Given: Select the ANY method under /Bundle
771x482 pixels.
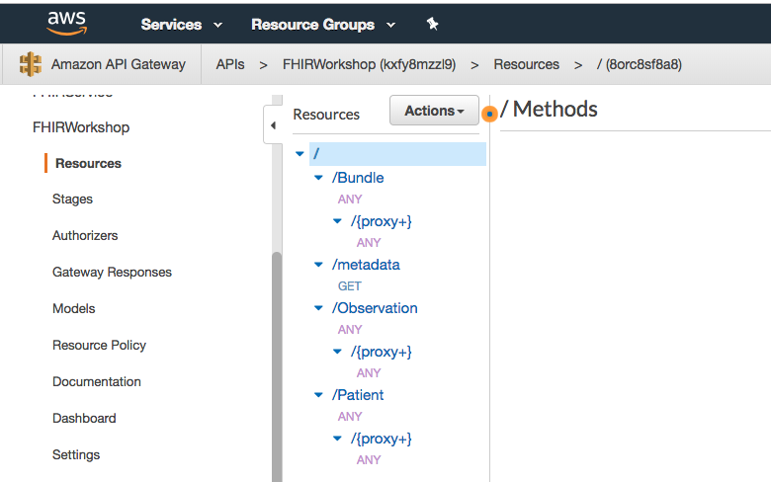Looking at the screenshot, I should [350, 199].
